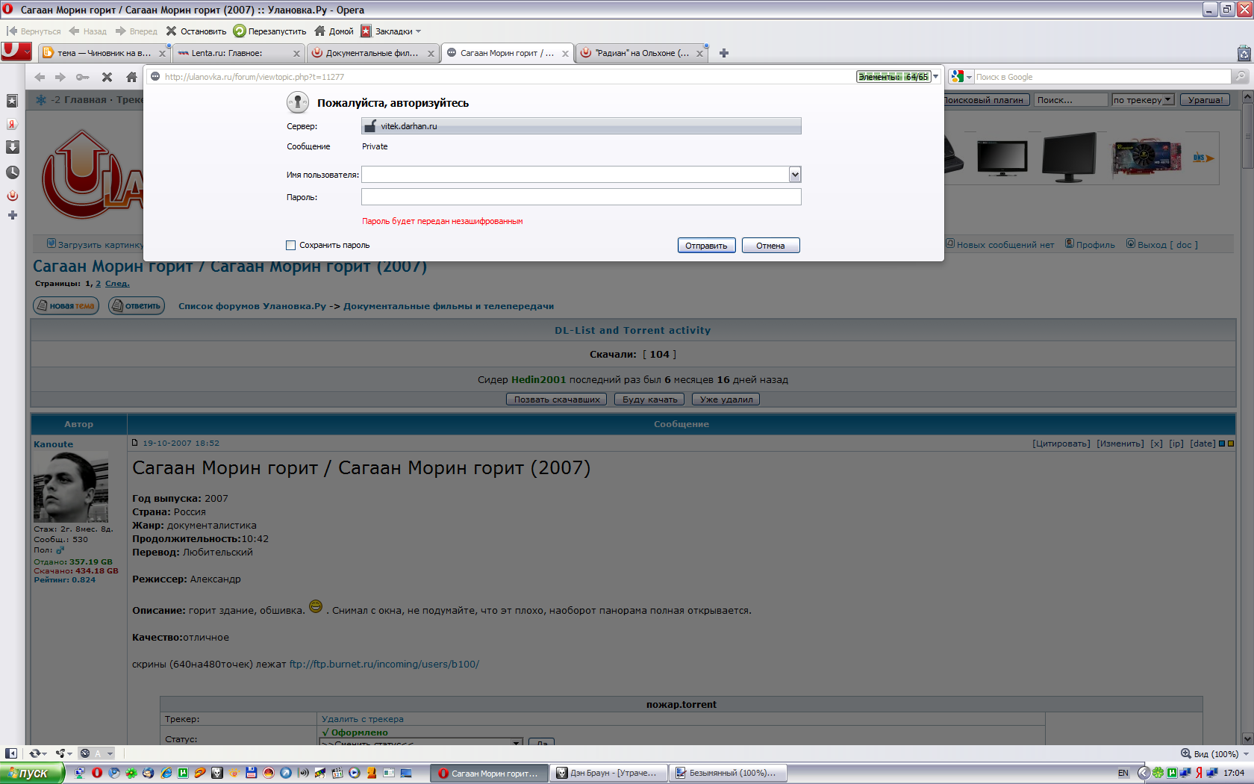
Task: Open the History clock panel in sidebar
Action: click(x=12, y=172)
